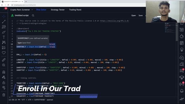Open the Trading Panel tab
185x104 pixels.
(x=75, y=10)
